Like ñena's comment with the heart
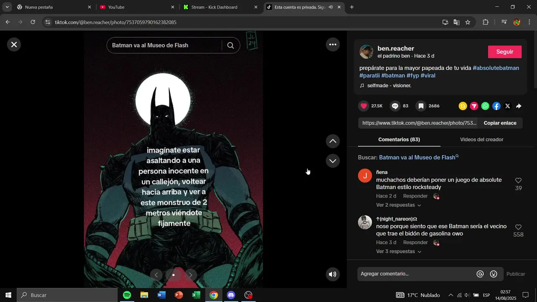Screen dimensions: 537x302 519,180
